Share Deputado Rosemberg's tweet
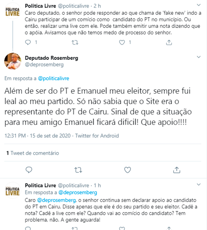The image size is (207, 230). click(177, 170)
